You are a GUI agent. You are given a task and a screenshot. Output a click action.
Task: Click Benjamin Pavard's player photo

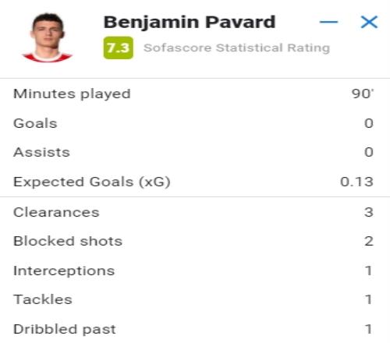click(48, 37)
